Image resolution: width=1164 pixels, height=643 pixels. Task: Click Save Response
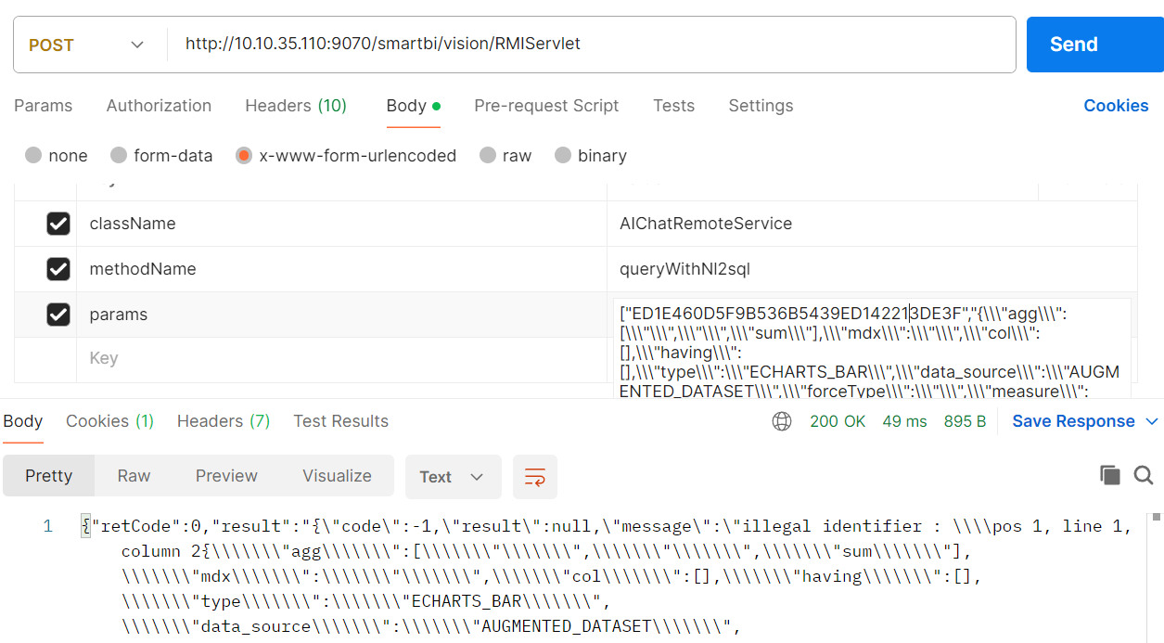pyautogui.click(x=1073, y=421)
